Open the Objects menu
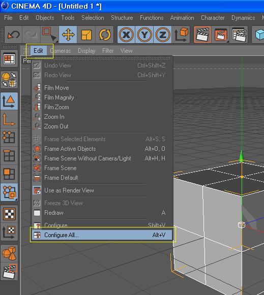264x295 pixels. click(45, 18)
